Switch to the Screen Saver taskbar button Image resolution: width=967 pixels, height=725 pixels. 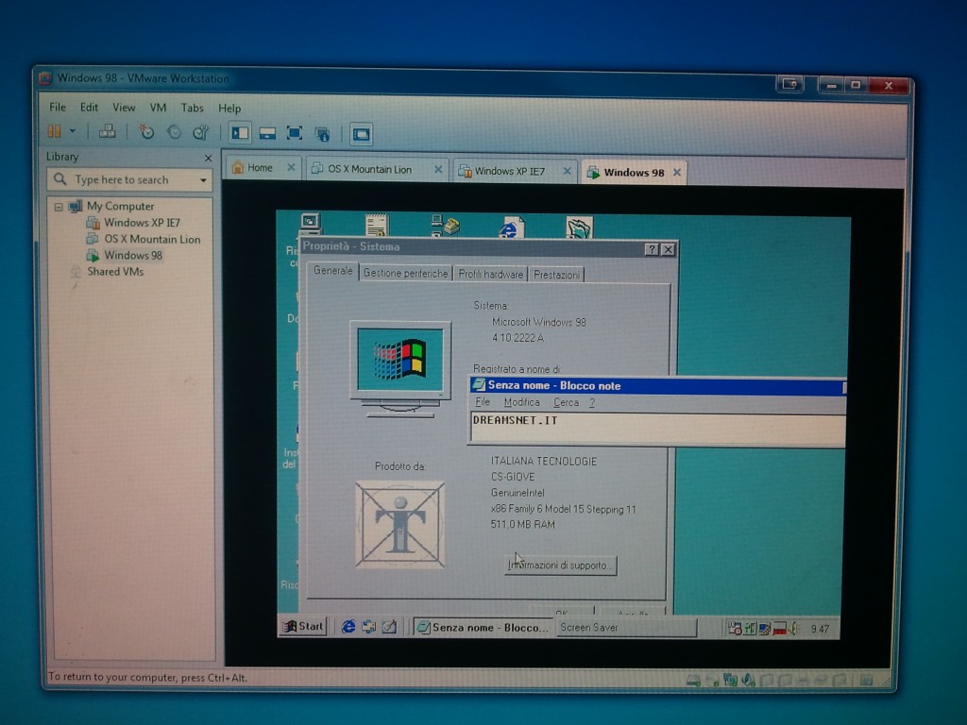click(627, 628)
